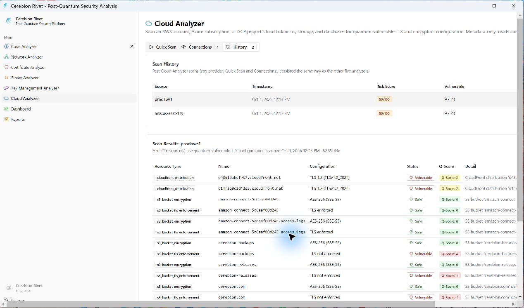The height and width of the screenshot is (308, 524).
Task: Click the horizontal scrollbar at window bottom
Action: [221, 304]
